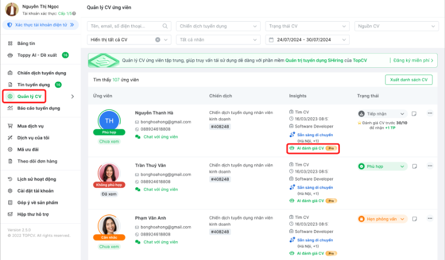Click note icon in Nguyễn Thanh Hà row
Screen dimensions: 445x260
pyautogui.click(x=414, y=114)
